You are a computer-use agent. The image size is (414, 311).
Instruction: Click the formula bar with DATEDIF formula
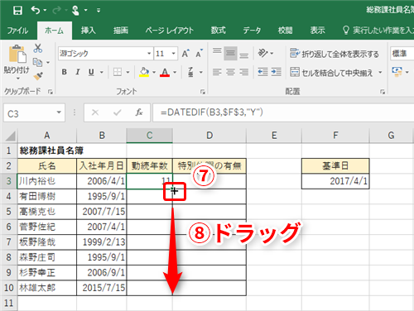click(x=283, y=112)
